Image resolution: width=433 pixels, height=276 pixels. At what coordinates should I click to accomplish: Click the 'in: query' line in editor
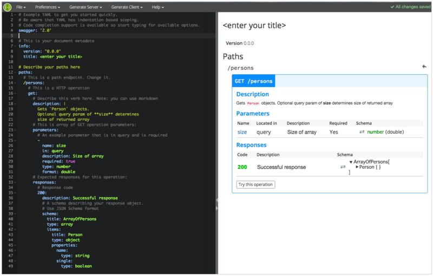53,151
